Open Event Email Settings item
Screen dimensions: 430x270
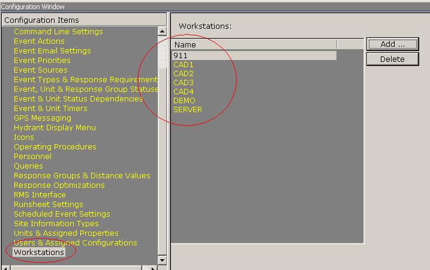point(52,50)
